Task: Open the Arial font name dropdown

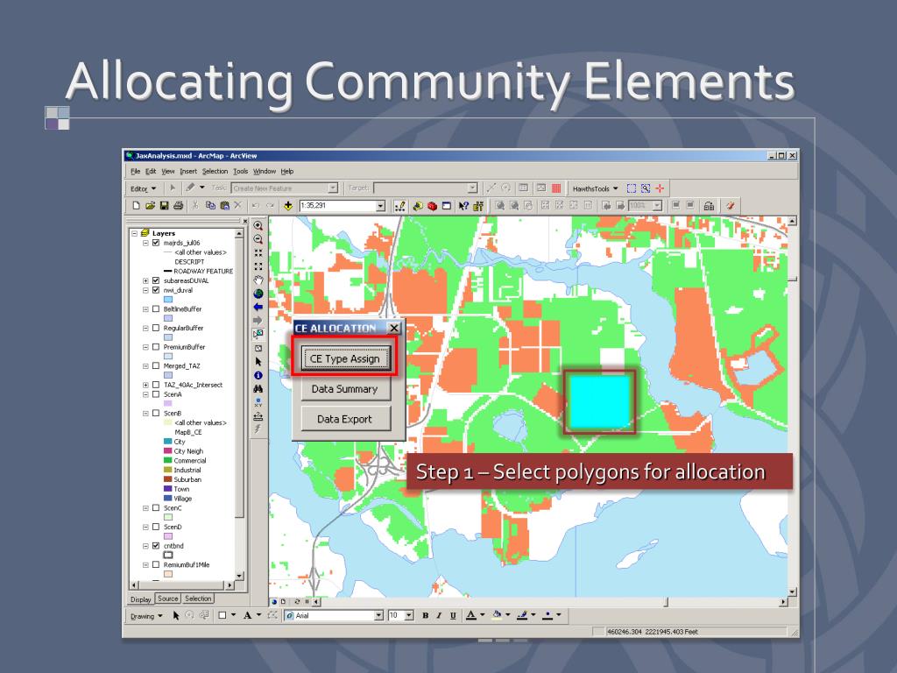Action: tap(378, 616)
